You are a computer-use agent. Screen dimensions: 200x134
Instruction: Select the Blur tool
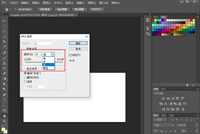[x=4, y=84]
